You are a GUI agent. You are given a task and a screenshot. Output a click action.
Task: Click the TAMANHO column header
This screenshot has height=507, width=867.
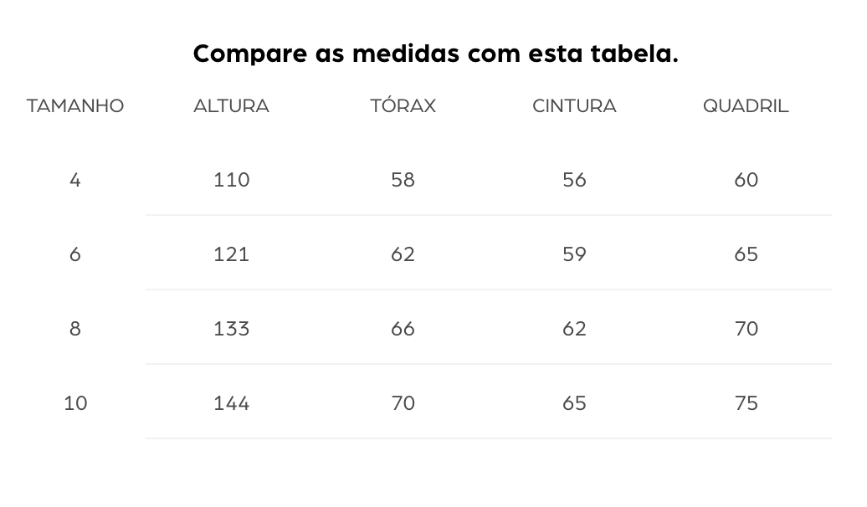pos(75,106)
